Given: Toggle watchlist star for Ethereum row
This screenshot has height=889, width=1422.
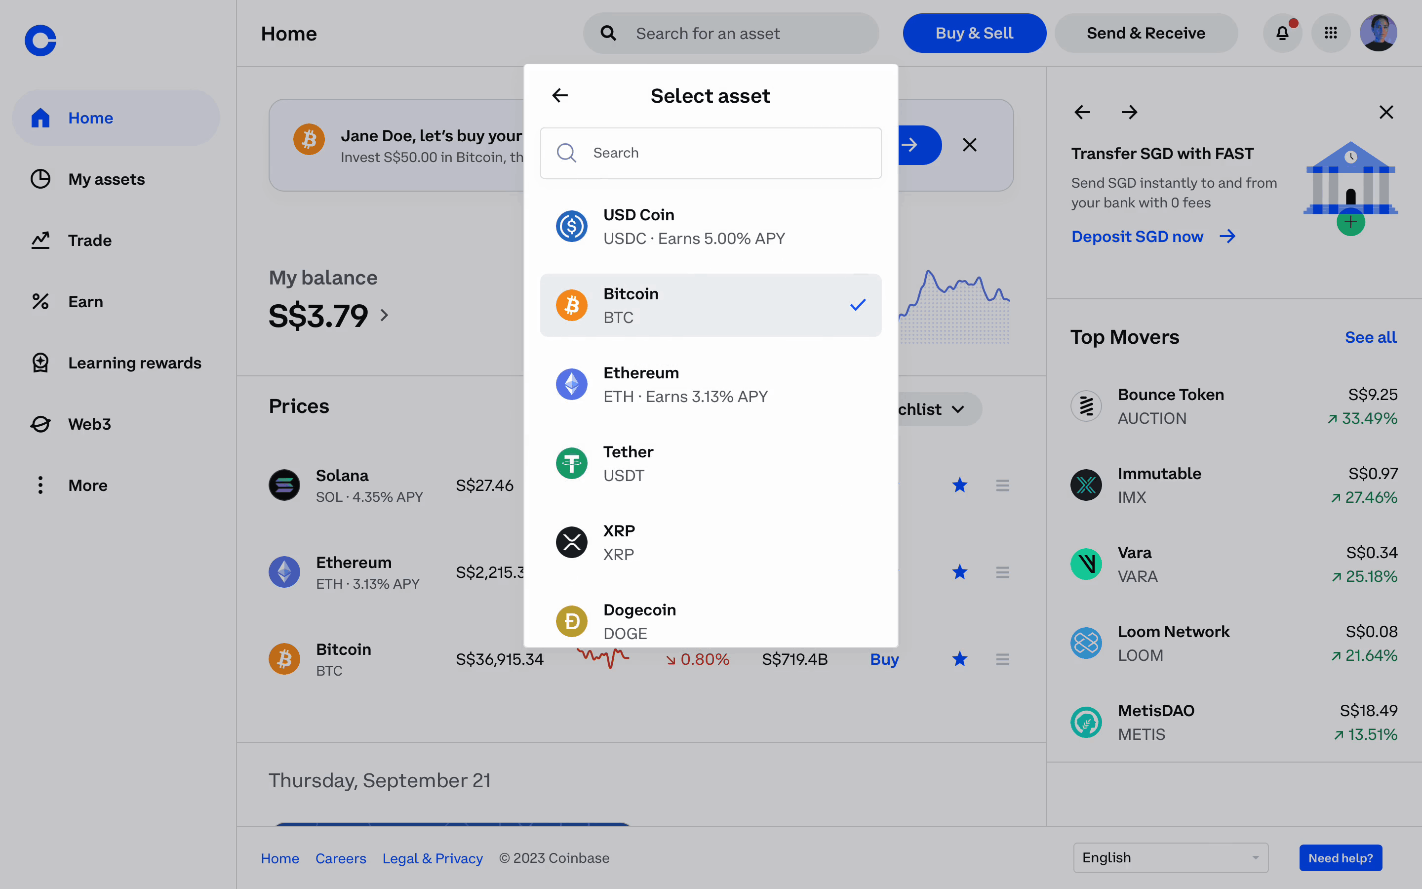Looking at the screenshot, I should pyautogui.click(x=959, y=572).
